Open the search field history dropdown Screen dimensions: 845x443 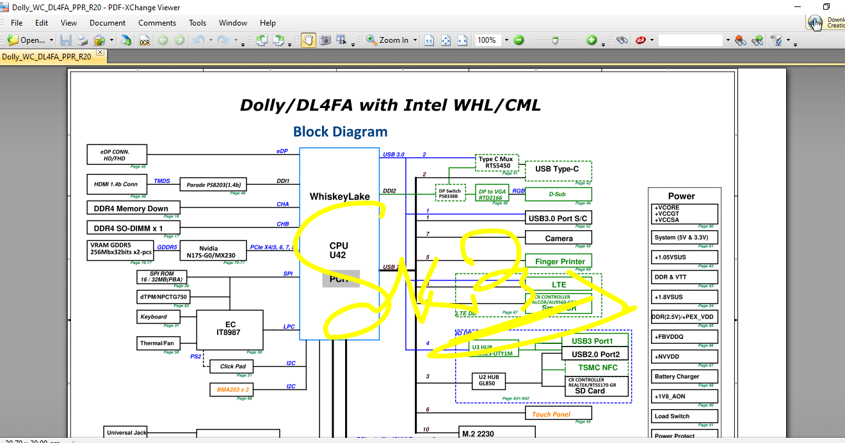(727, 40)
